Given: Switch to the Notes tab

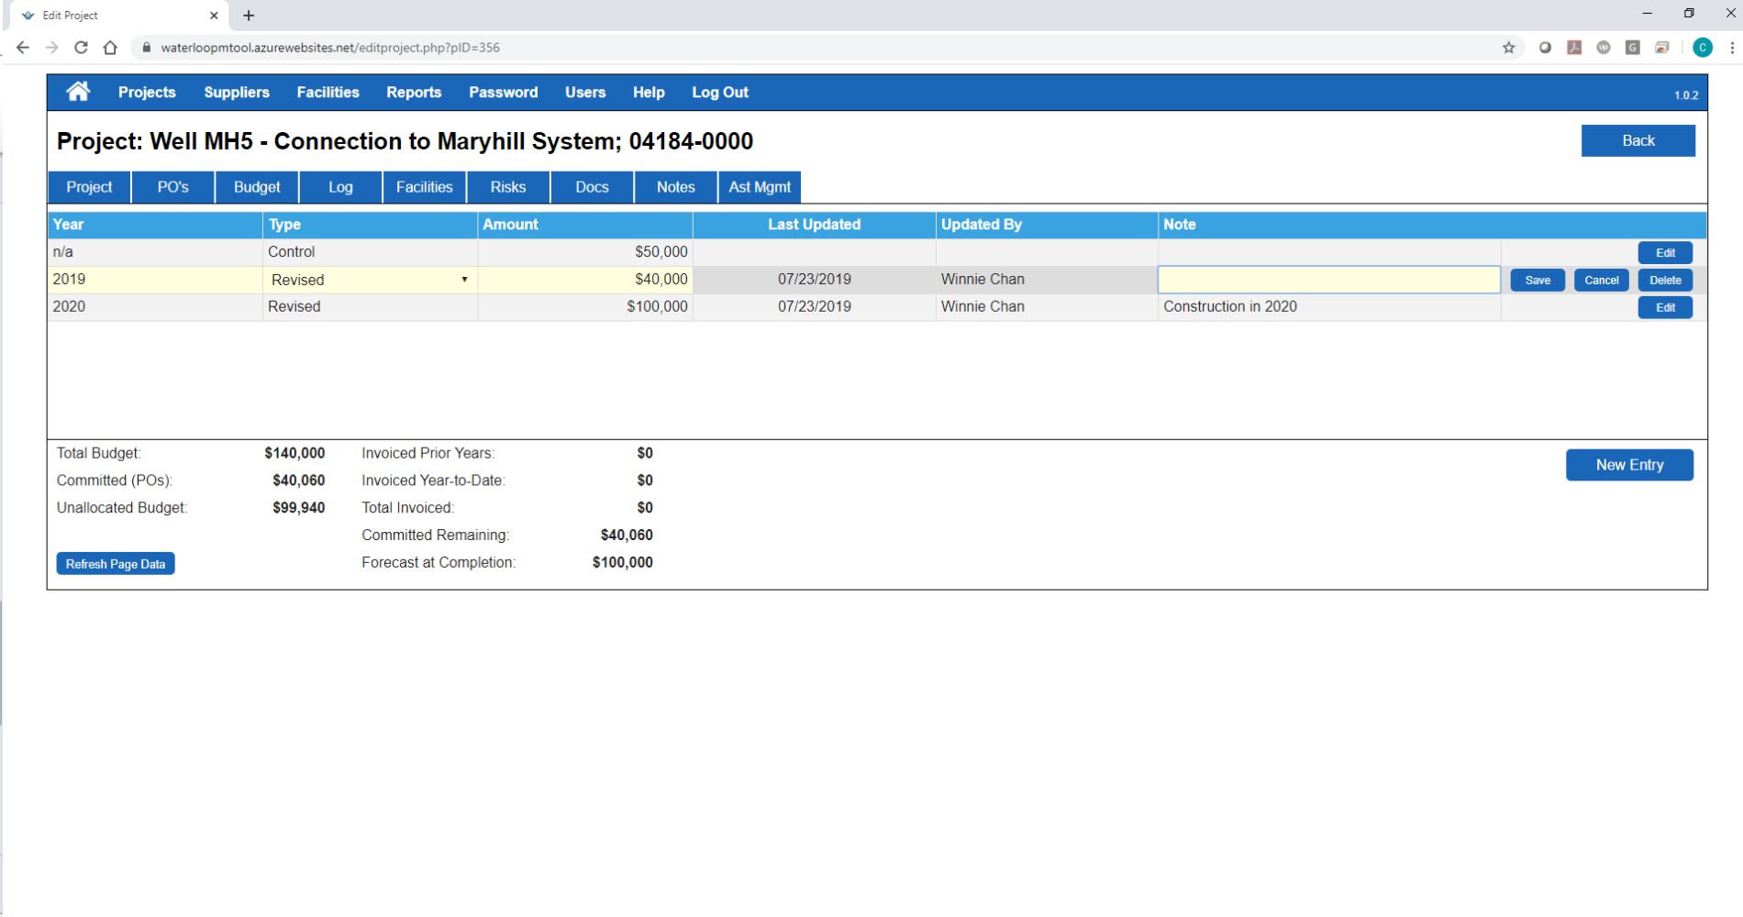Looking at the screenshot, I should tap(676, 187).
